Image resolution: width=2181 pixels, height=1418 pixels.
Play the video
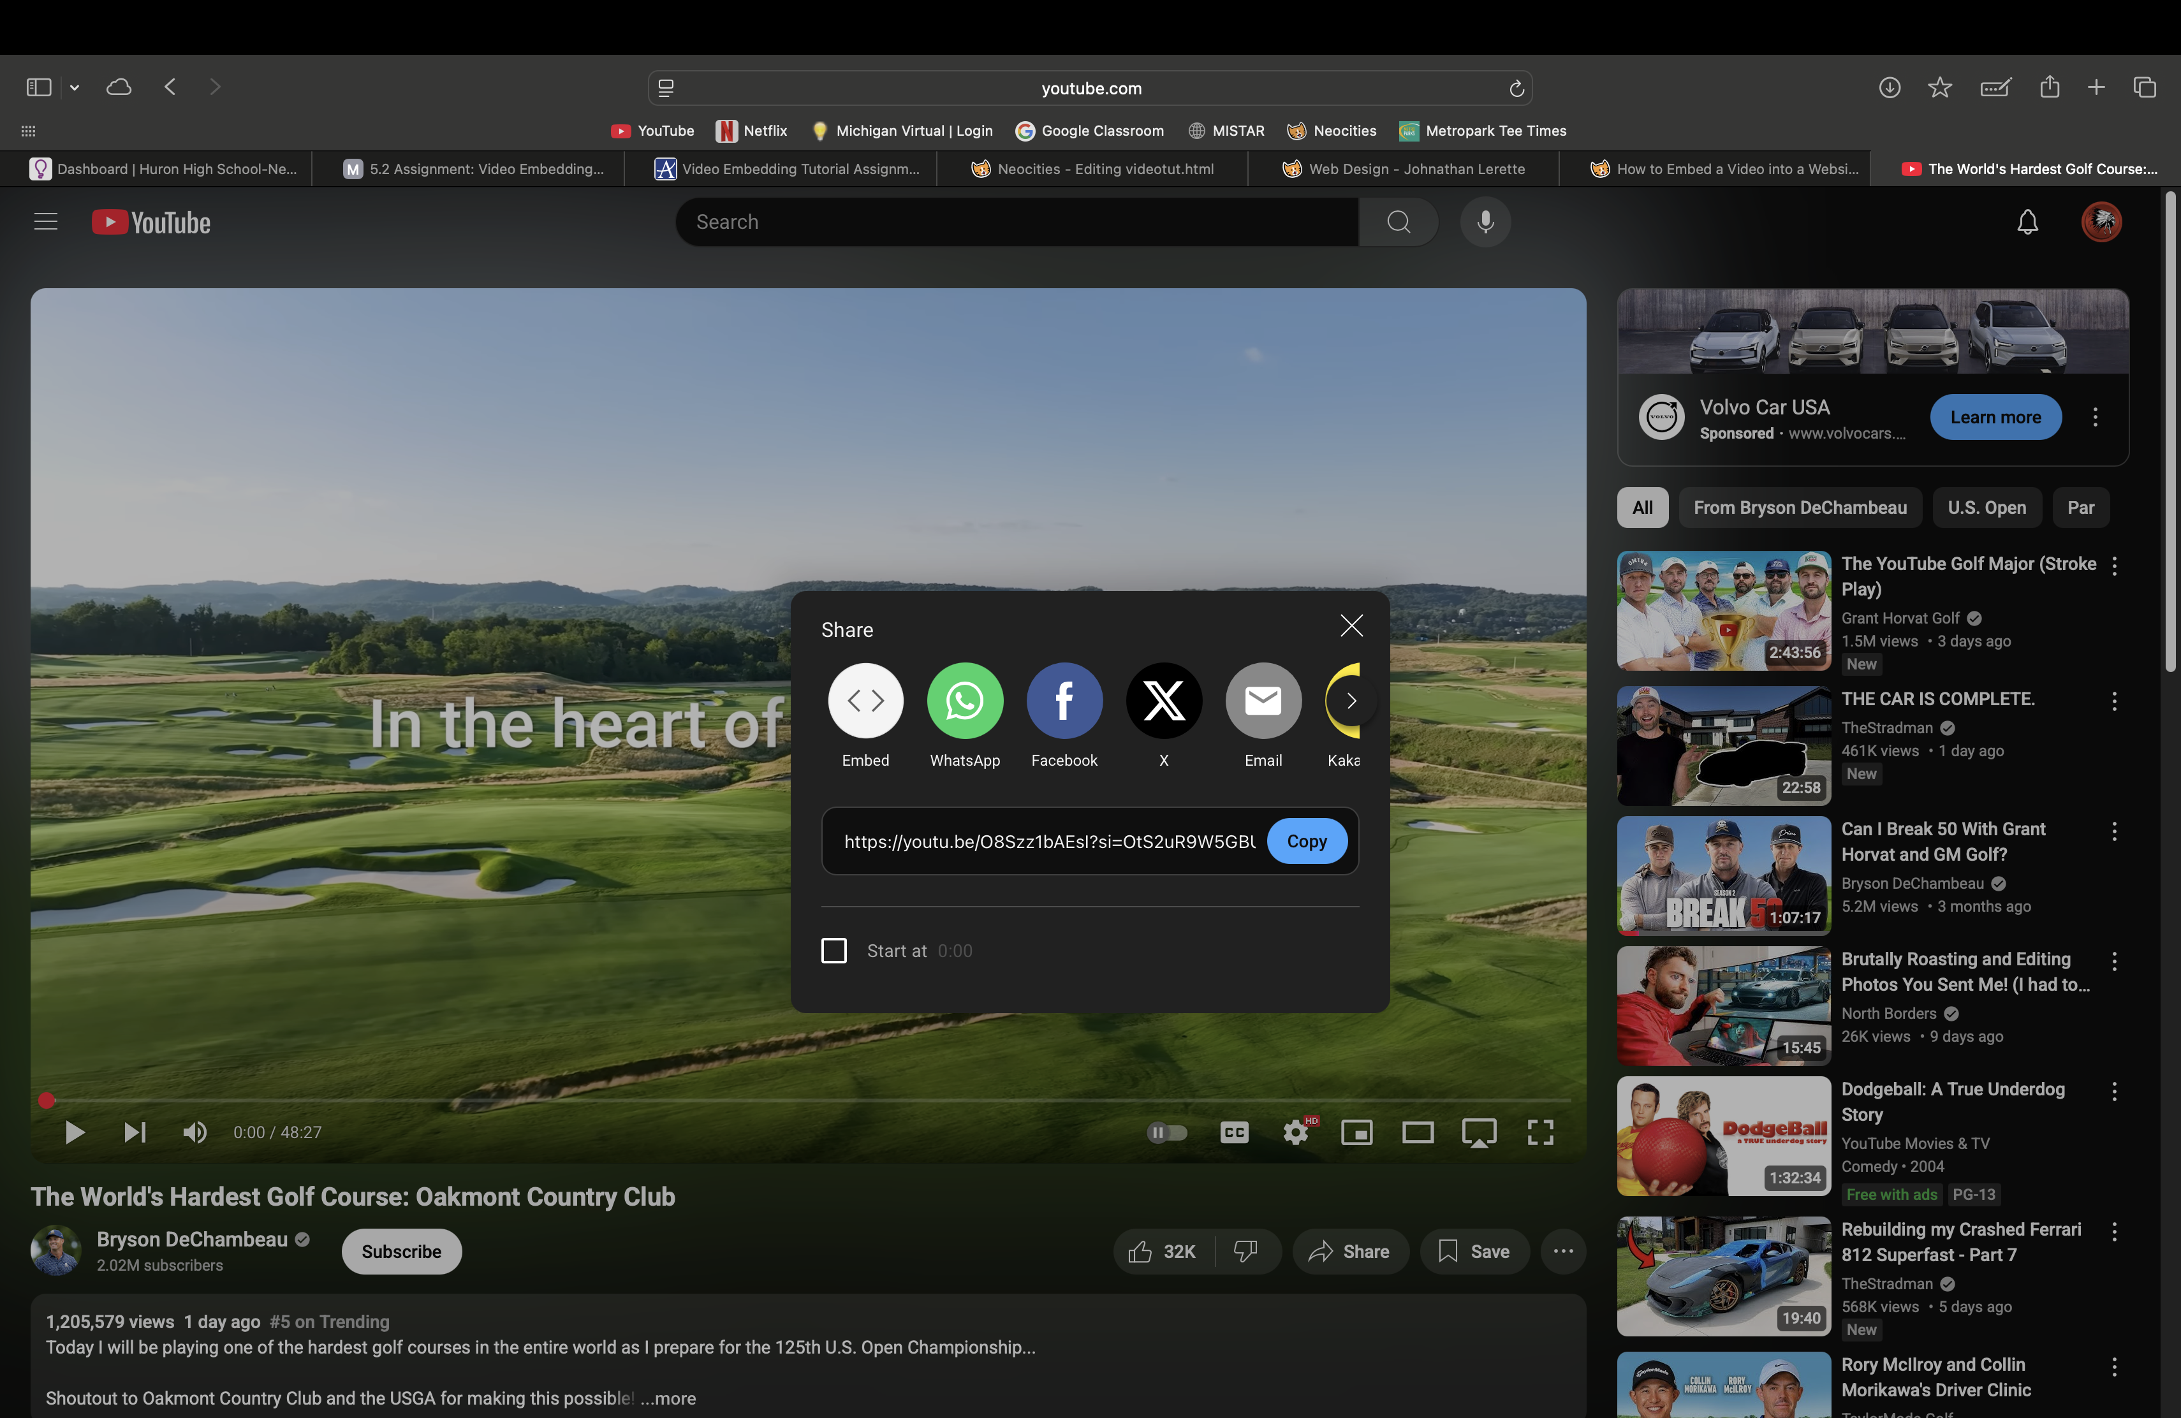(x=74, y=1133)
